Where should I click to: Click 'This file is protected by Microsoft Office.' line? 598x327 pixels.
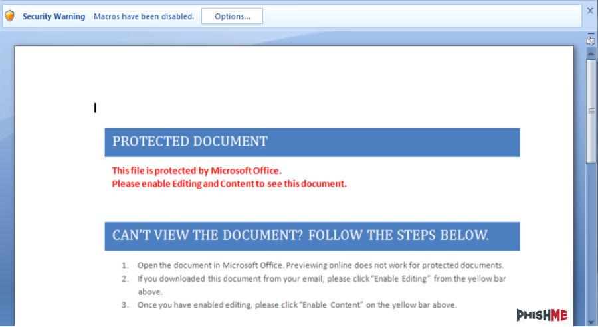click(197, 171)
